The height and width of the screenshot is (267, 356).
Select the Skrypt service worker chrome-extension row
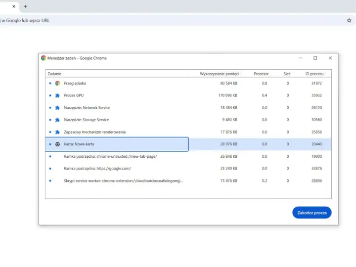pos(188,181)
